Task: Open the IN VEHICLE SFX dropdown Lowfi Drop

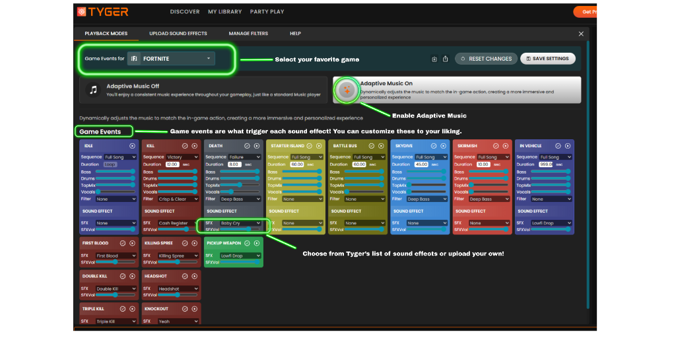Action: [x=551, y=223]
